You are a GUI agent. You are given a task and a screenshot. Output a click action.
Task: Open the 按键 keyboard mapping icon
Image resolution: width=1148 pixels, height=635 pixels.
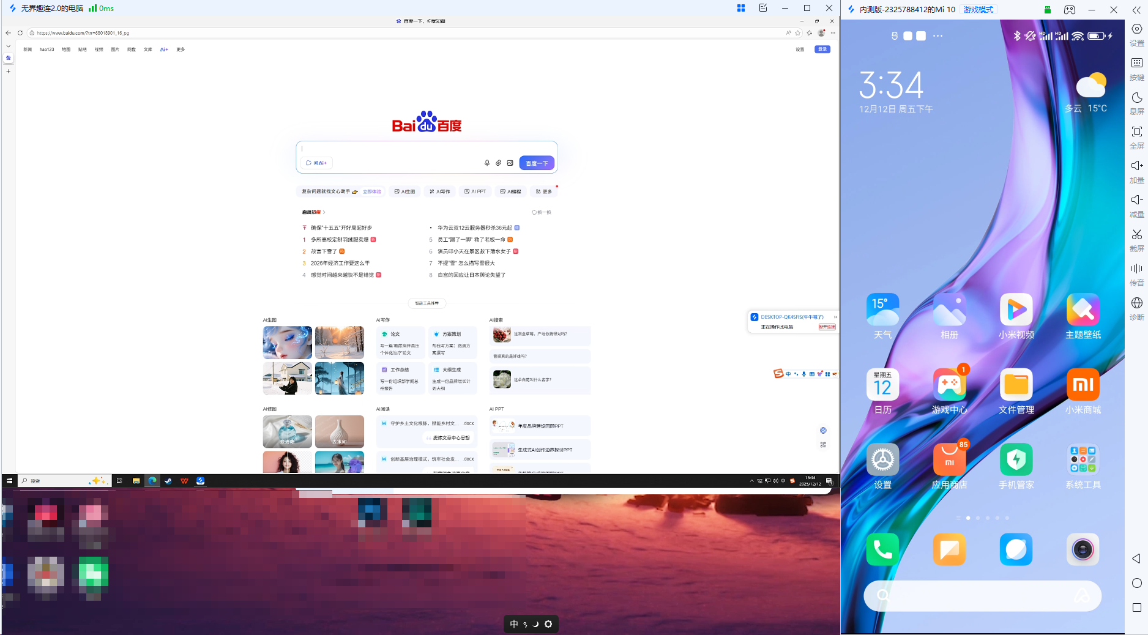point(1136,63)
